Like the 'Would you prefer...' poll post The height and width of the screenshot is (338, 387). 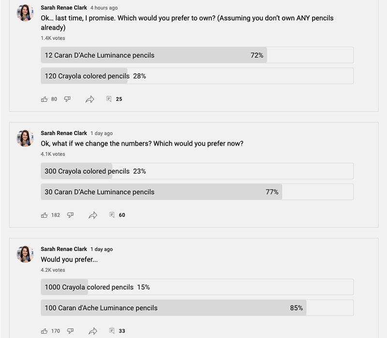click(44, 331)
